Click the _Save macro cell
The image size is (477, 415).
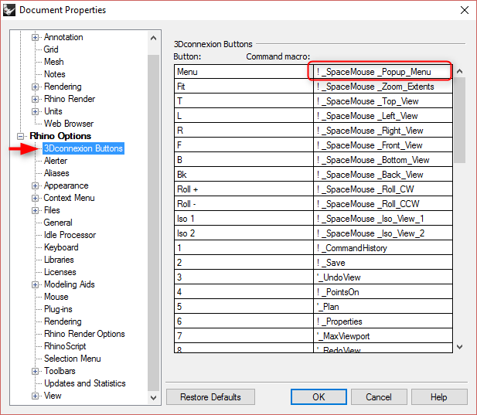(383, 263)
